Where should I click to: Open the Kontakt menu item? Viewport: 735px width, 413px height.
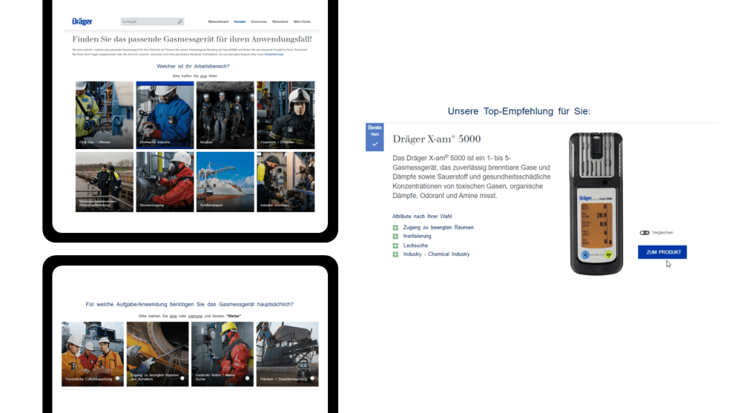tap(240, 22)
